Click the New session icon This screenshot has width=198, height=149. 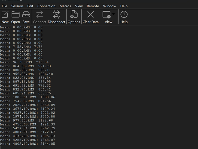(5, 14)
